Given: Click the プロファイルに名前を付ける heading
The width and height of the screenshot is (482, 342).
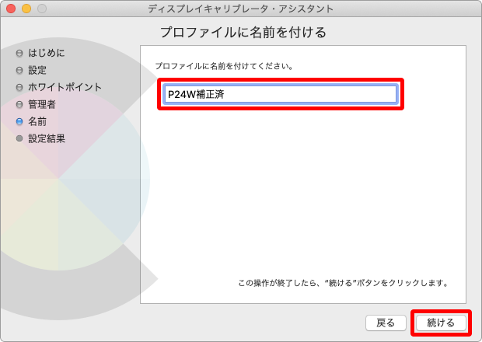Looking at the screenshot, I should click(x=243, y=33).
